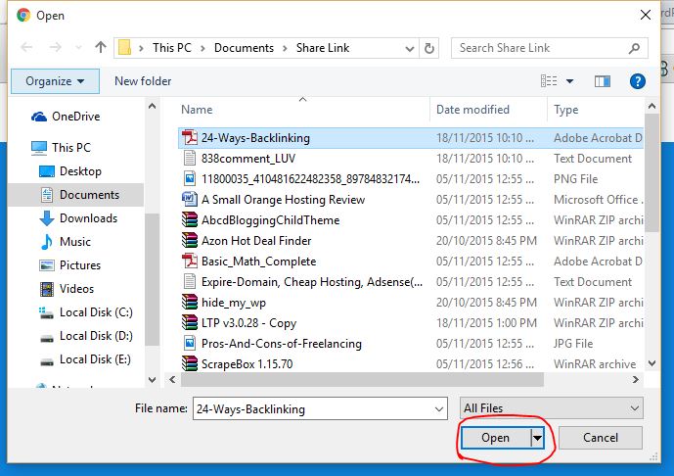Open Videos in the navigation pane

(x=67, y=289)
